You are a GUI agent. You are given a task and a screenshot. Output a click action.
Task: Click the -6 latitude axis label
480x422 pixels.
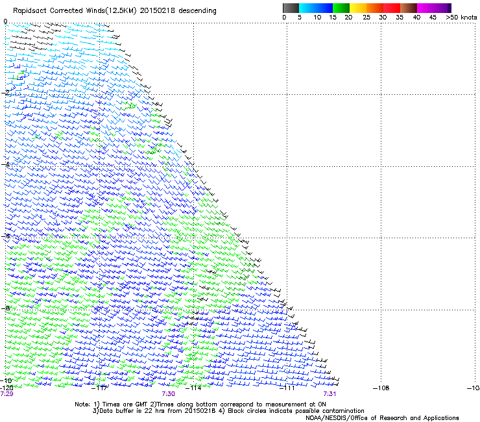point(5,236)
